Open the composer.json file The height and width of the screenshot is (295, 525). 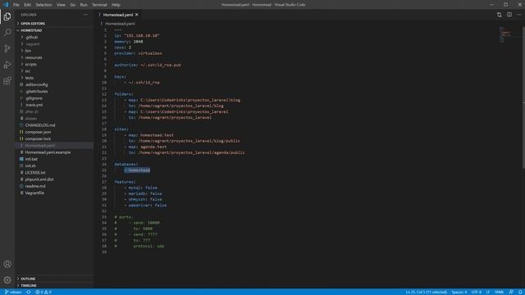click(39, 132)
